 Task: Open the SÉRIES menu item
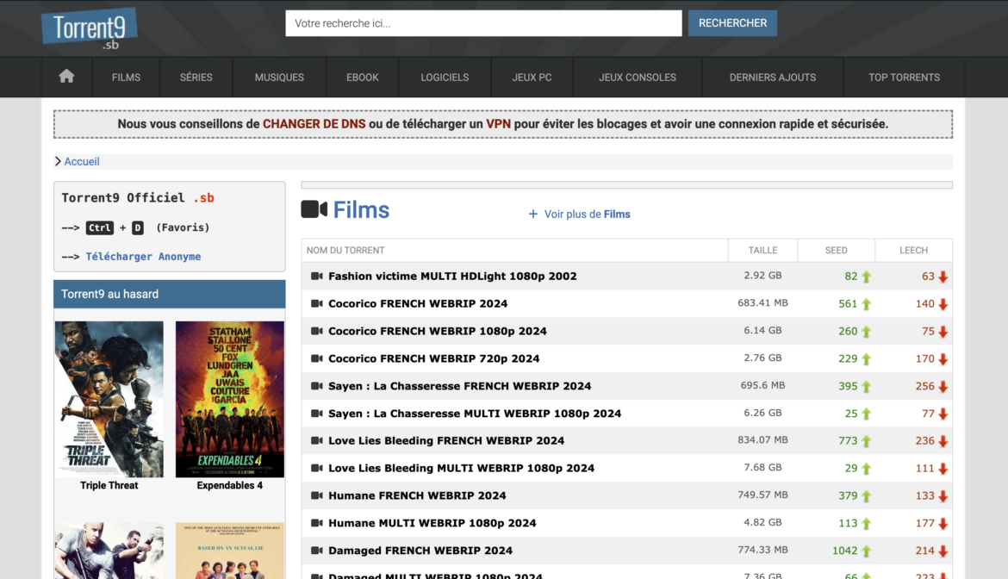click(x=196, y=78)
